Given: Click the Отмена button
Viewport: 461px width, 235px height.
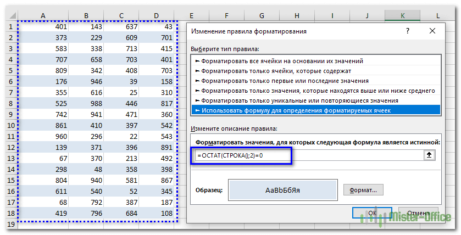Looking at the screenshot, I should point(419,212).
